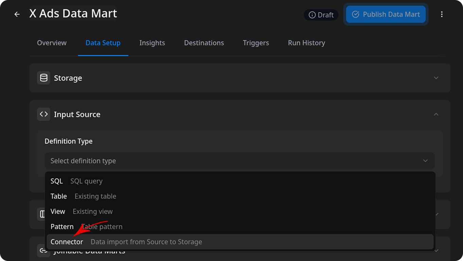Viewport: 463px width, 261px height.
Task: Click the Input Source section heading
Action: point(77,115)
